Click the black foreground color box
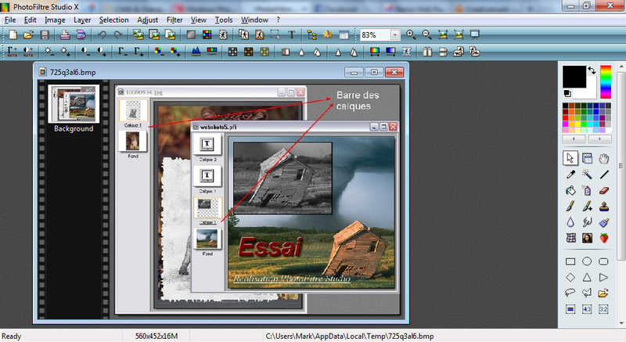 click(x=574, y=77)
